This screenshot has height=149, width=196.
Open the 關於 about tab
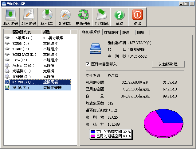pos(143,32)
